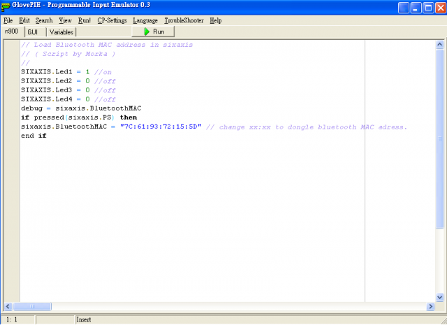Screen dimensions: 447x325
Task: Open the Help menu
Action: click(x=216, y=20)
